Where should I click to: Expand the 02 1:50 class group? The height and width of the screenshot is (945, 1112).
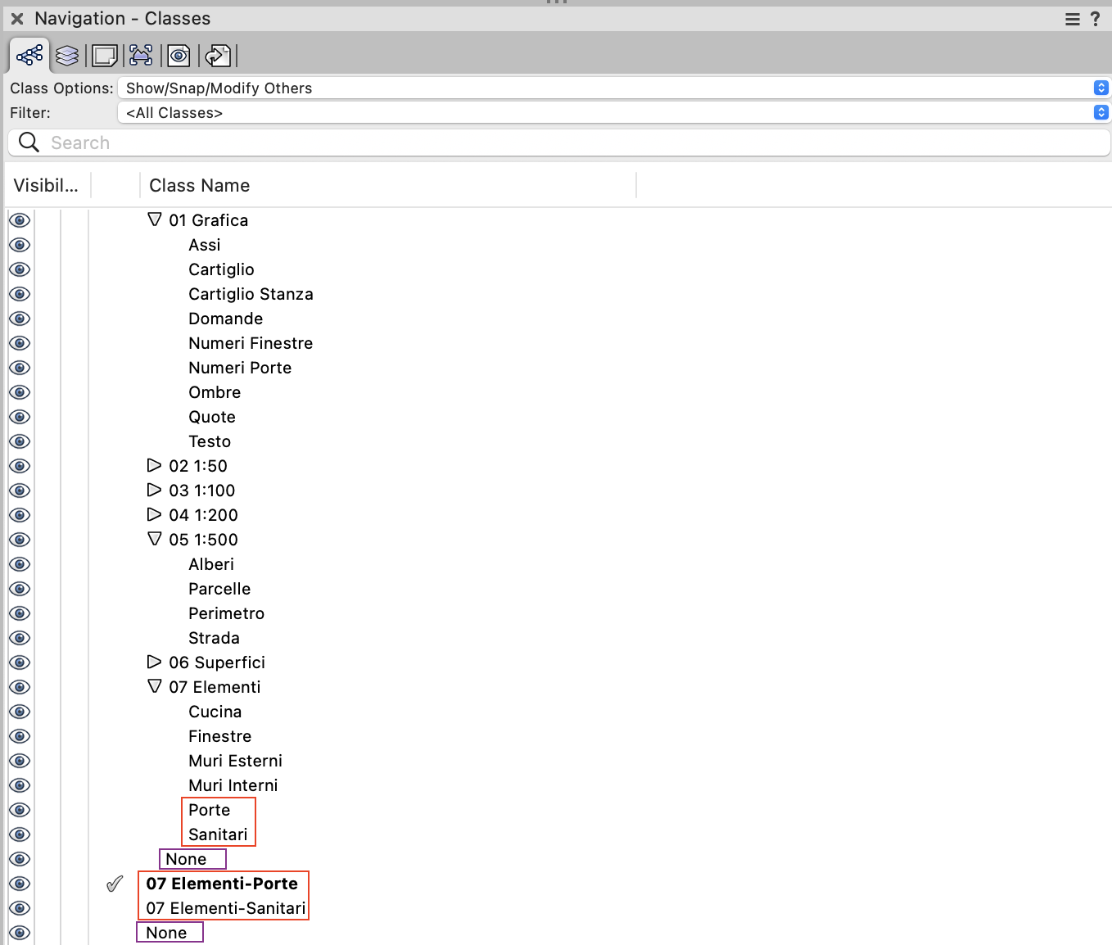click(x=154, y=465)
